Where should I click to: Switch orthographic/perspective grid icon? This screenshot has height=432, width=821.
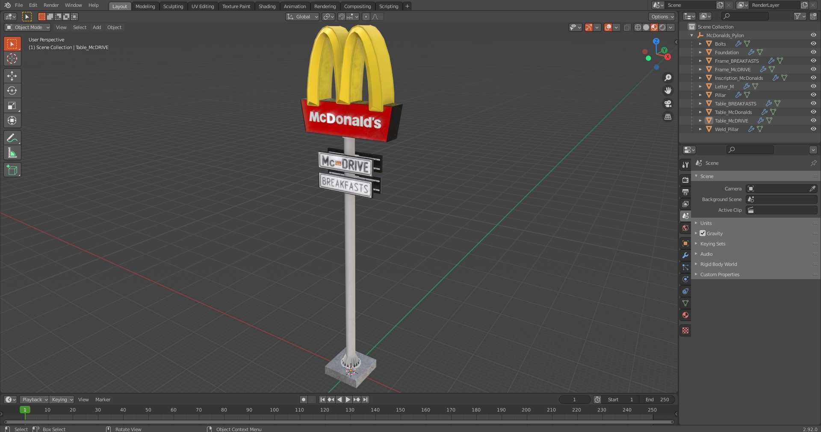[x=668, y=117]
